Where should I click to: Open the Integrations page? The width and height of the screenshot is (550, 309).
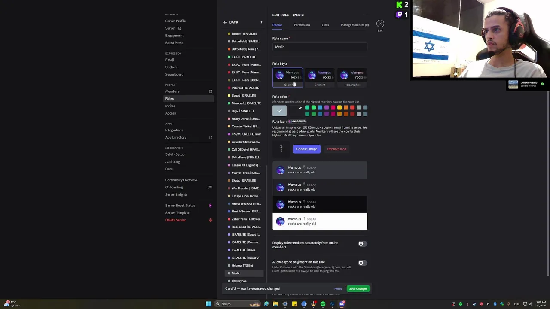tap(174, 130)
